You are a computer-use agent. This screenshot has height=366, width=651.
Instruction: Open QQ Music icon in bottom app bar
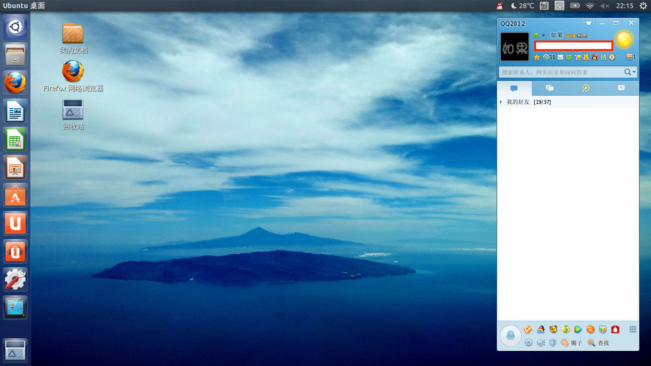tap(566, 329)
